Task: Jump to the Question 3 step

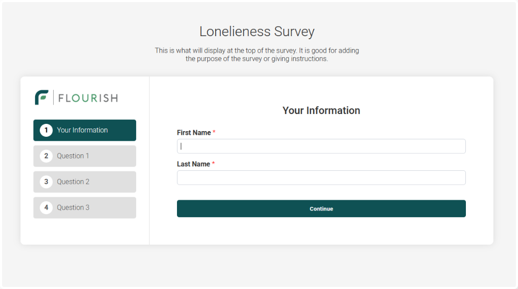Action: 85,207
